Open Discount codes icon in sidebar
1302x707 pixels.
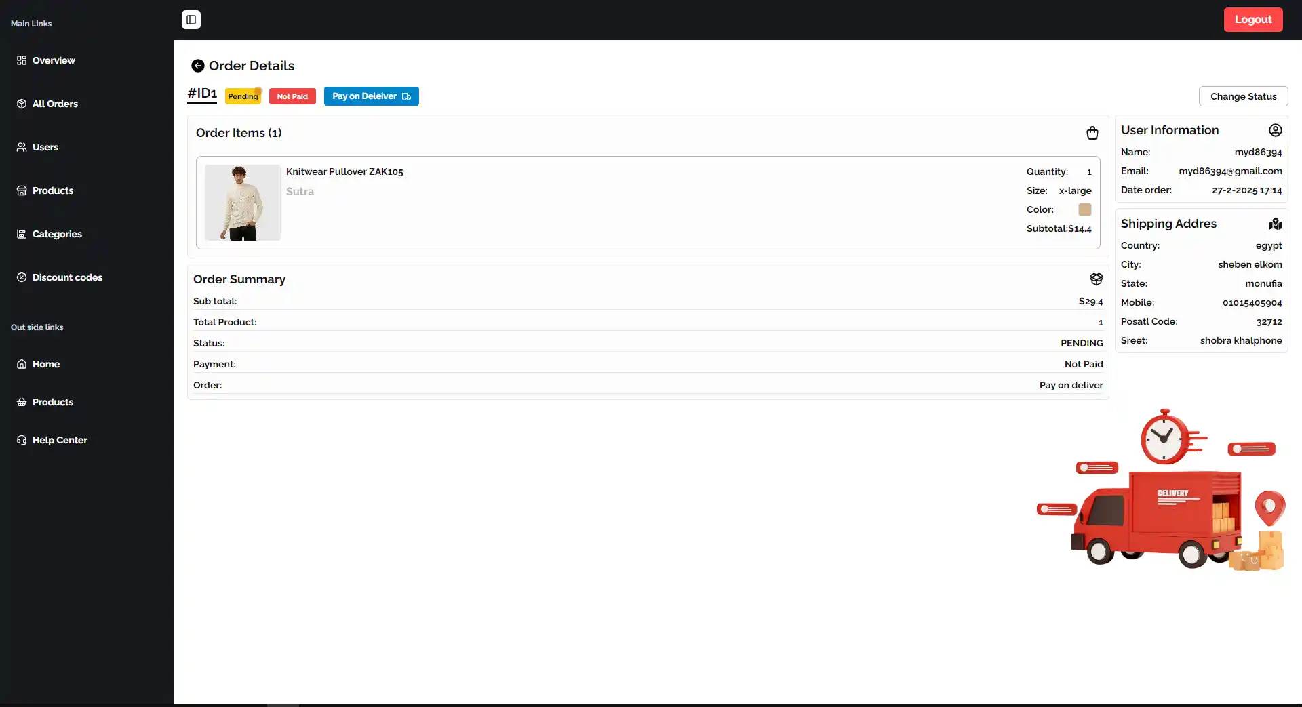[22, 277]
